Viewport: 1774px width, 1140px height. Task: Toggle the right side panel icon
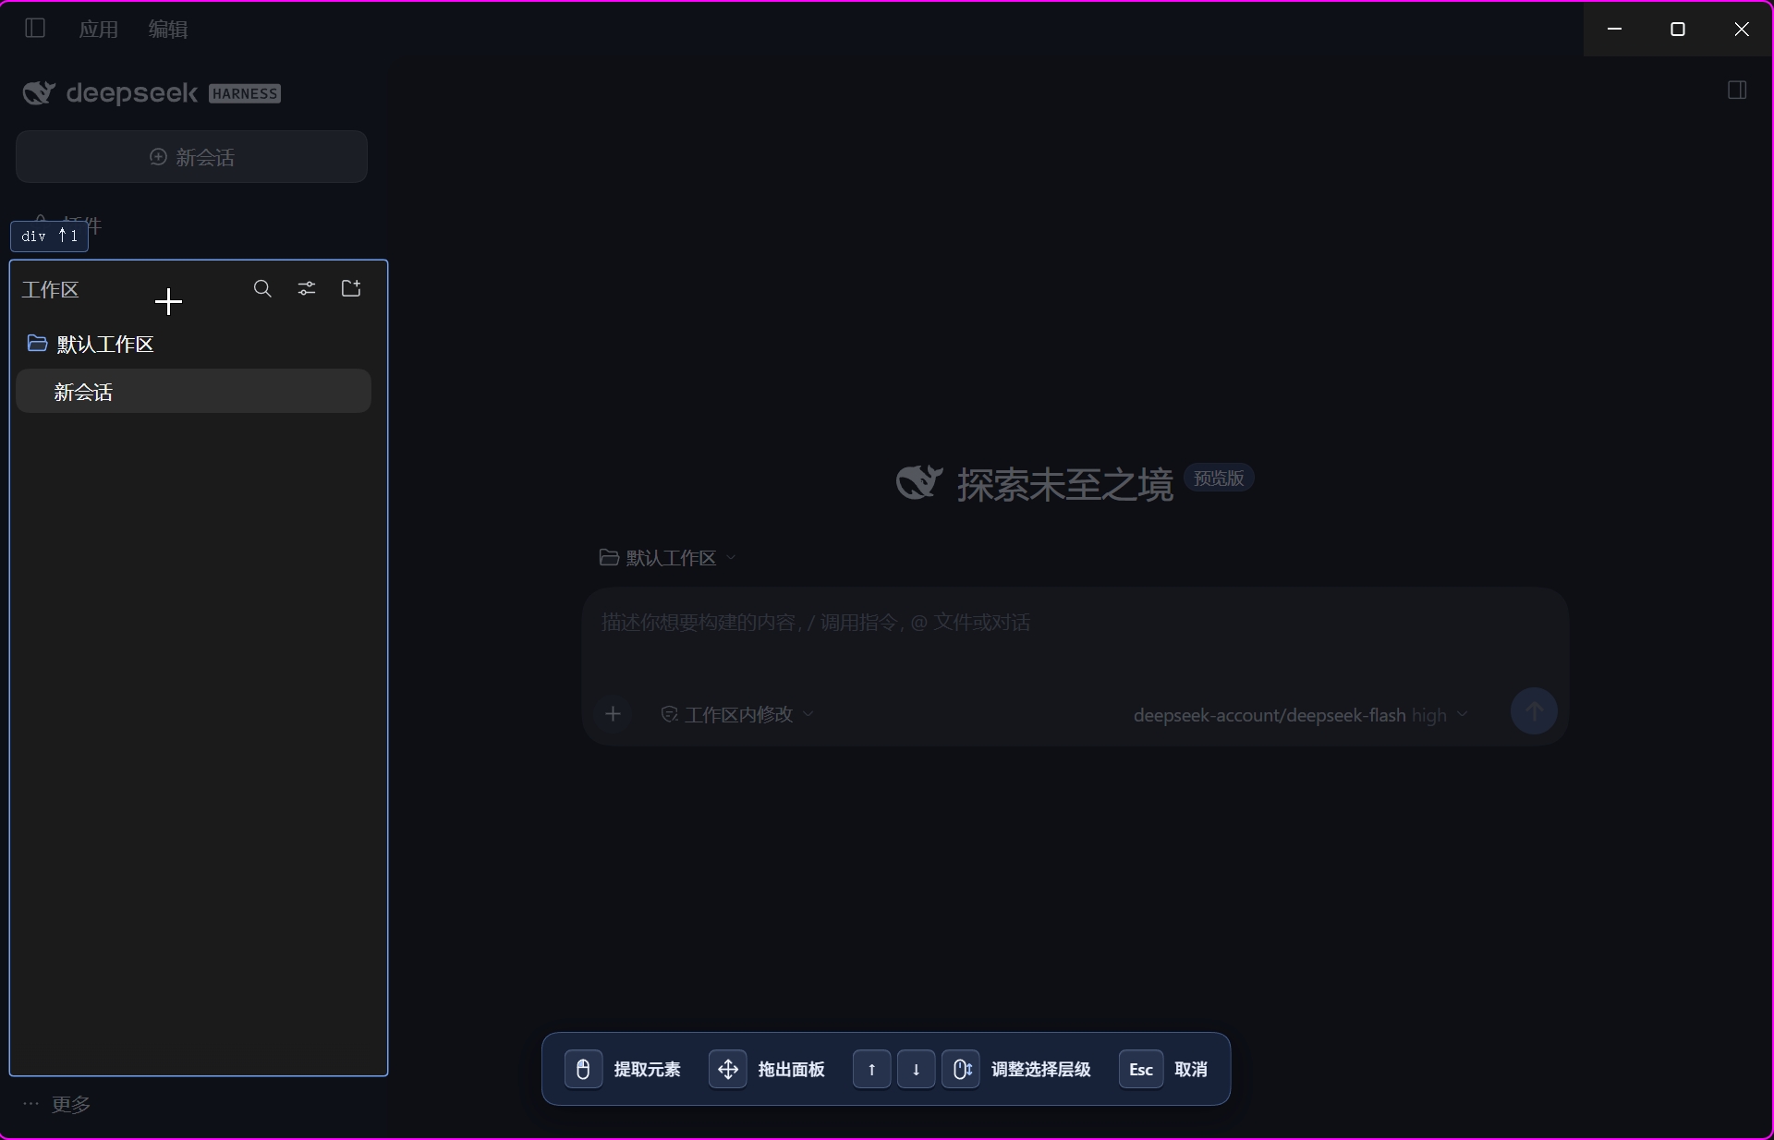click(x=1737, y=91)
